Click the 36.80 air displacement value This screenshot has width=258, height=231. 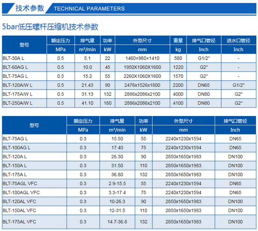point(117,174)
